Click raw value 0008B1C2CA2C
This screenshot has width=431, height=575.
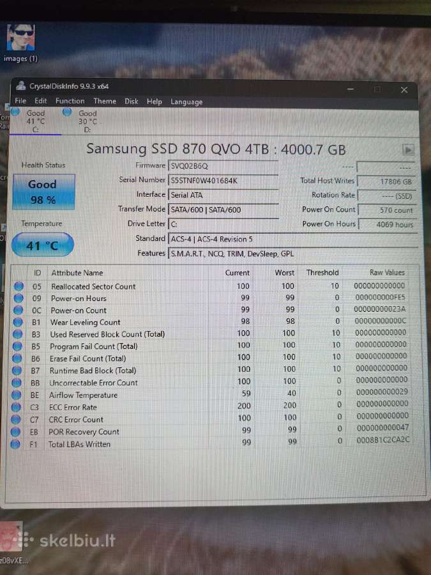[x=383, y=440]
